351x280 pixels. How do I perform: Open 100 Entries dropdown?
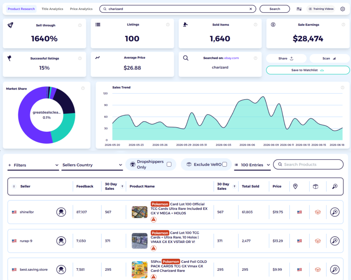[252, 165]
